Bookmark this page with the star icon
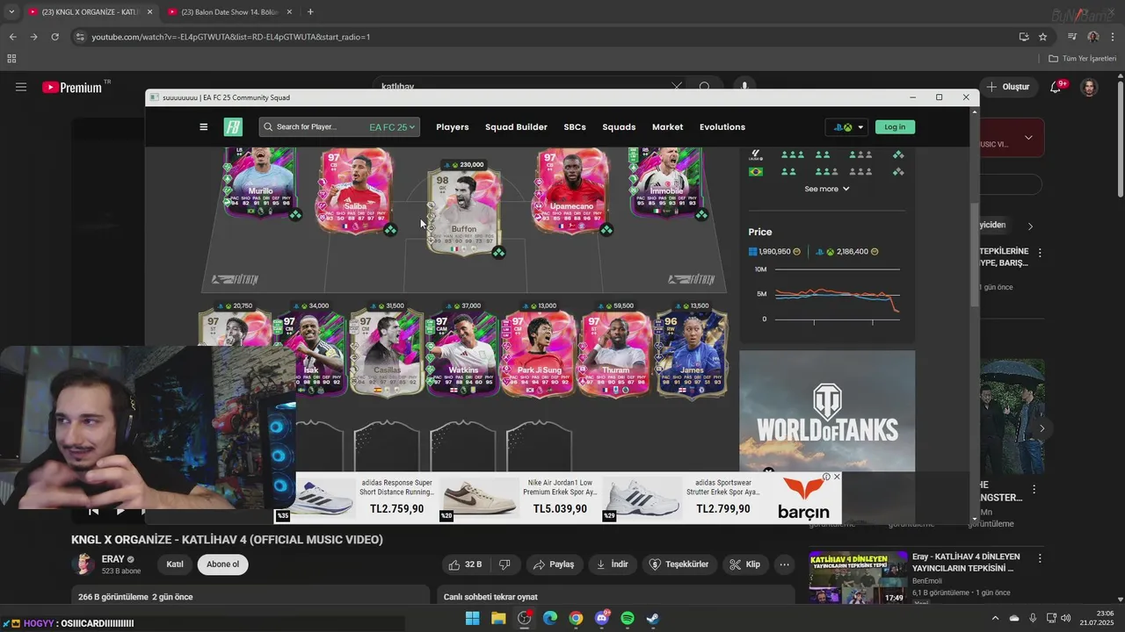This screenshot has height=632, width=1125. 1042,37
